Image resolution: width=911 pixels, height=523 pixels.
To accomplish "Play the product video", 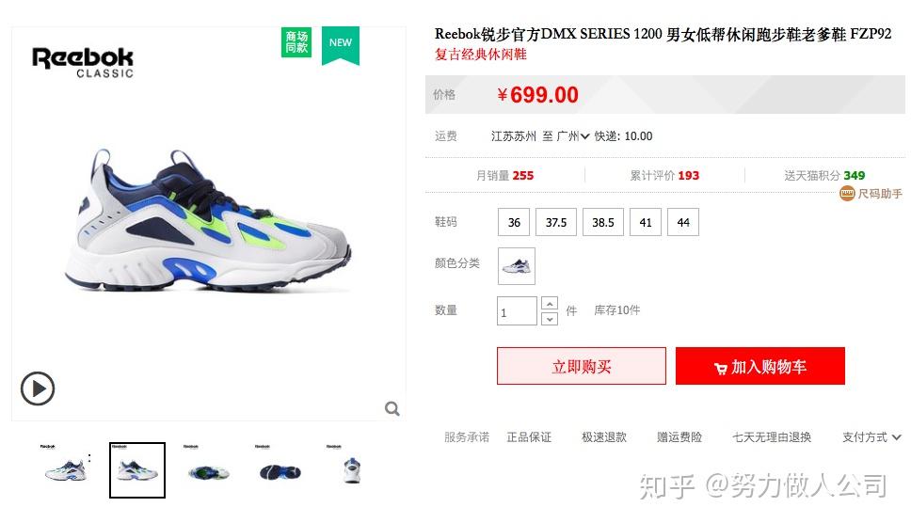I will pos(38,388).
